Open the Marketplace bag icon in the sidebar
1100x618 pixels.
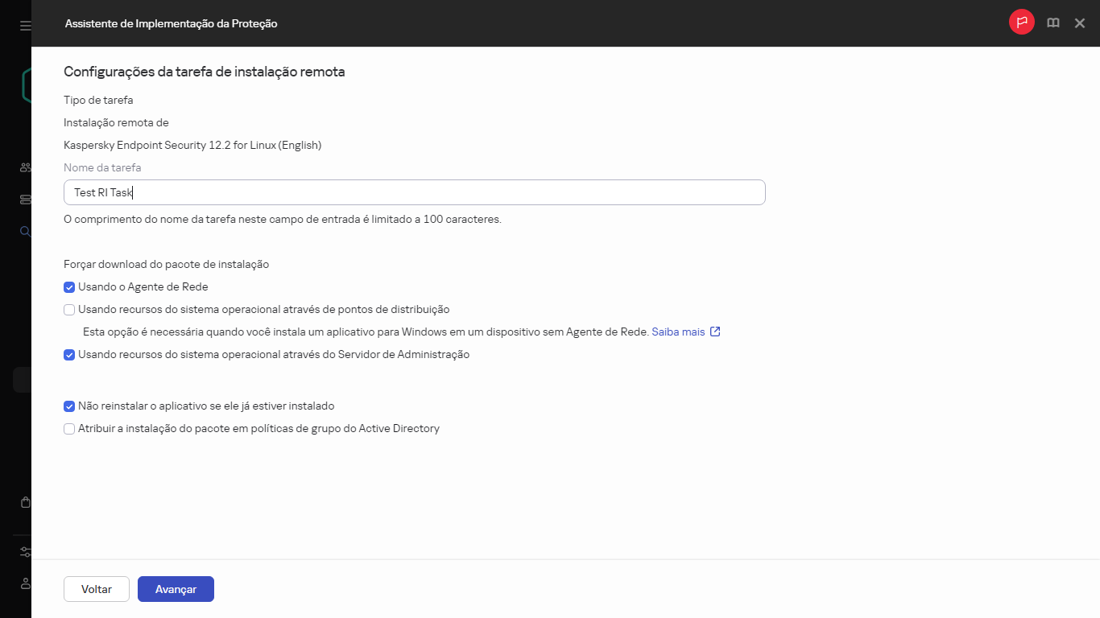click(x=24, y=501)
